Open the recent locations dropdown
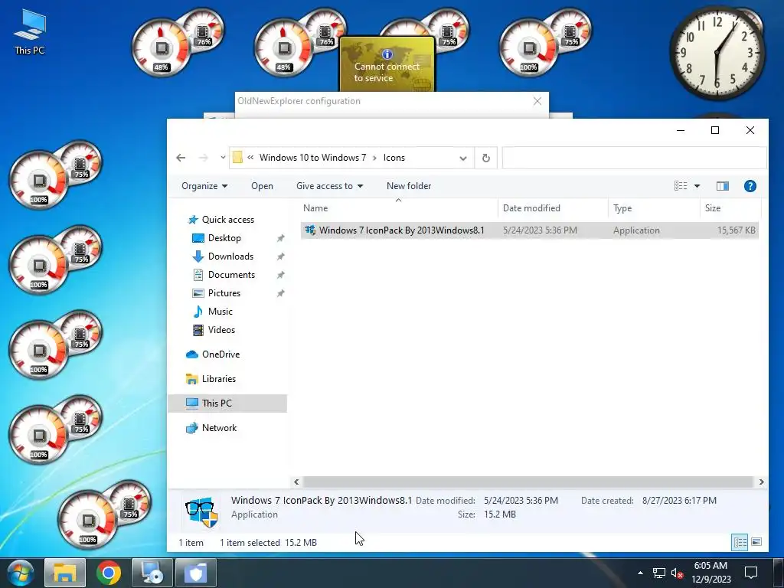 pyautogui.click(x=223, y=158)
